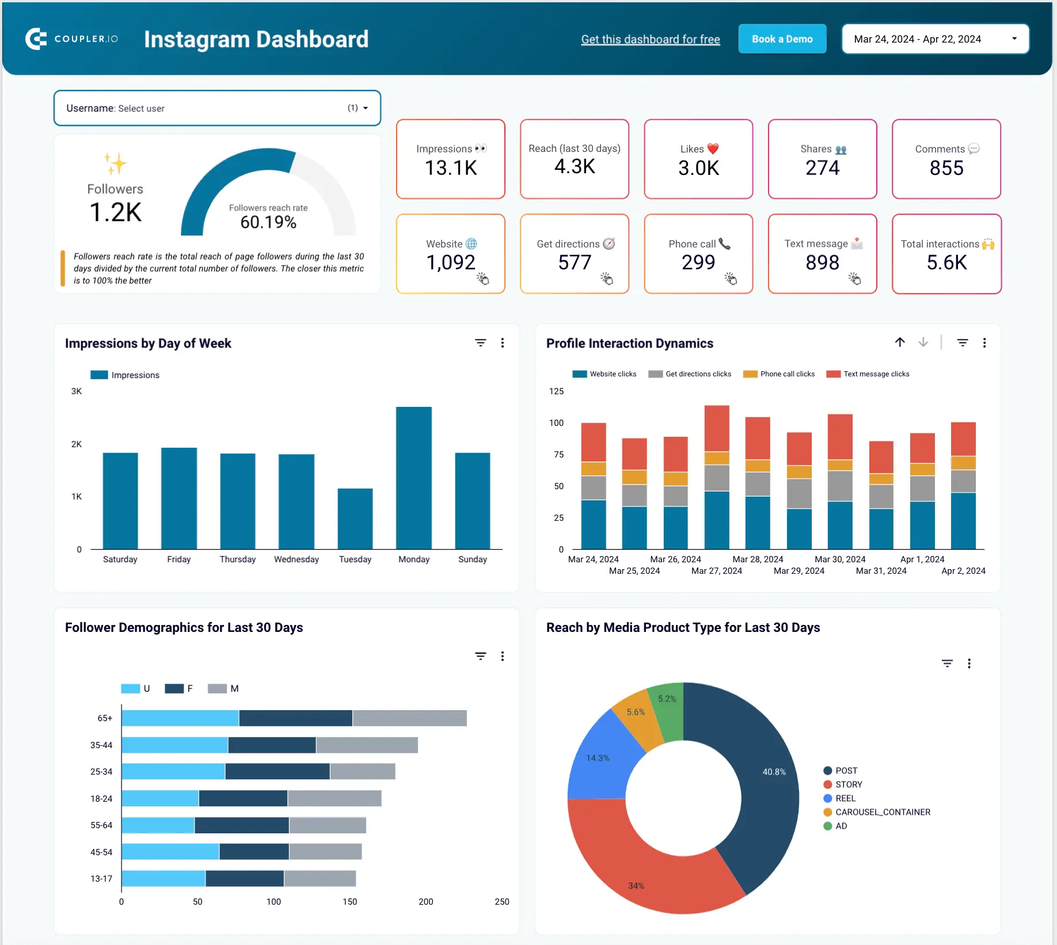Click the Impressions eyes icon
This screenshot has width=1057, height=945.
pyautogui.click(x=481, y=148)
